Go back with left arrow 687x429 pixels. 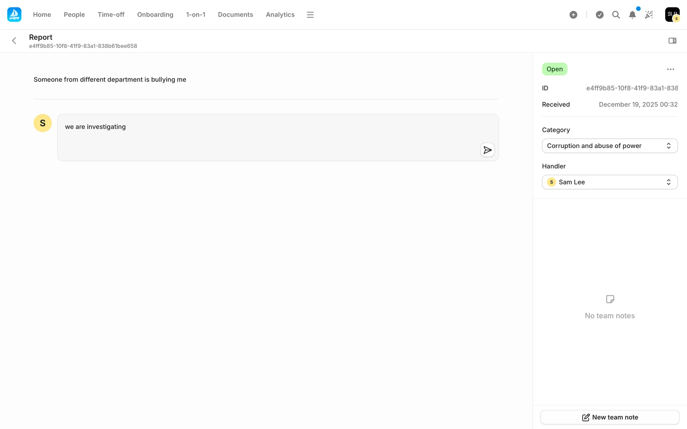click(x=14, y=41)
